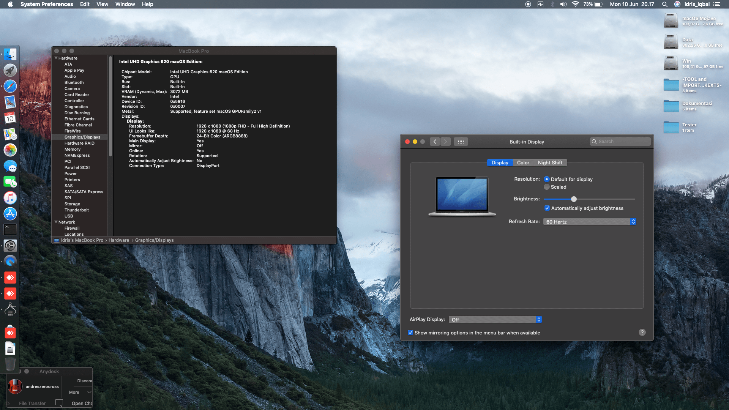Viewport: 729px width, 410px height.
Task: Open Spotlight search in menu bar
Action: [664, 4]
